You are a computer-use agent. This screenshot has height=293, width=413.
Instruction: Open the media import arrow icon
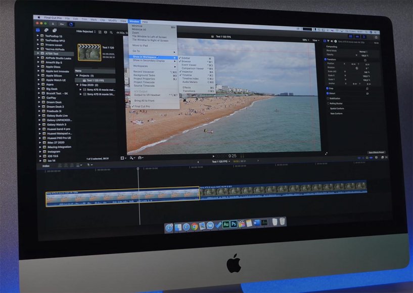53,24
